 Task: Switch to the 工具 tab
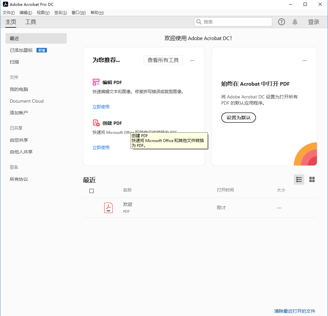pyautogui.click(x=30, y=22)
